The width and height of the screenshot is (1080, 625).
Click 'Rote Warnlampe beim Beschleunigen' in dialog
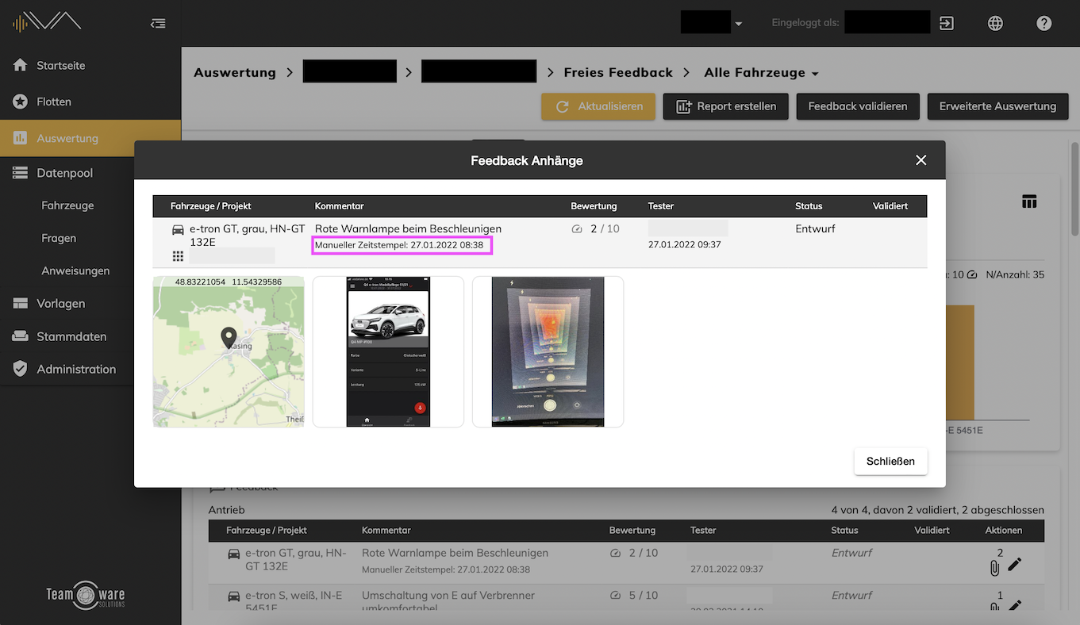click(x=408, y=228)
